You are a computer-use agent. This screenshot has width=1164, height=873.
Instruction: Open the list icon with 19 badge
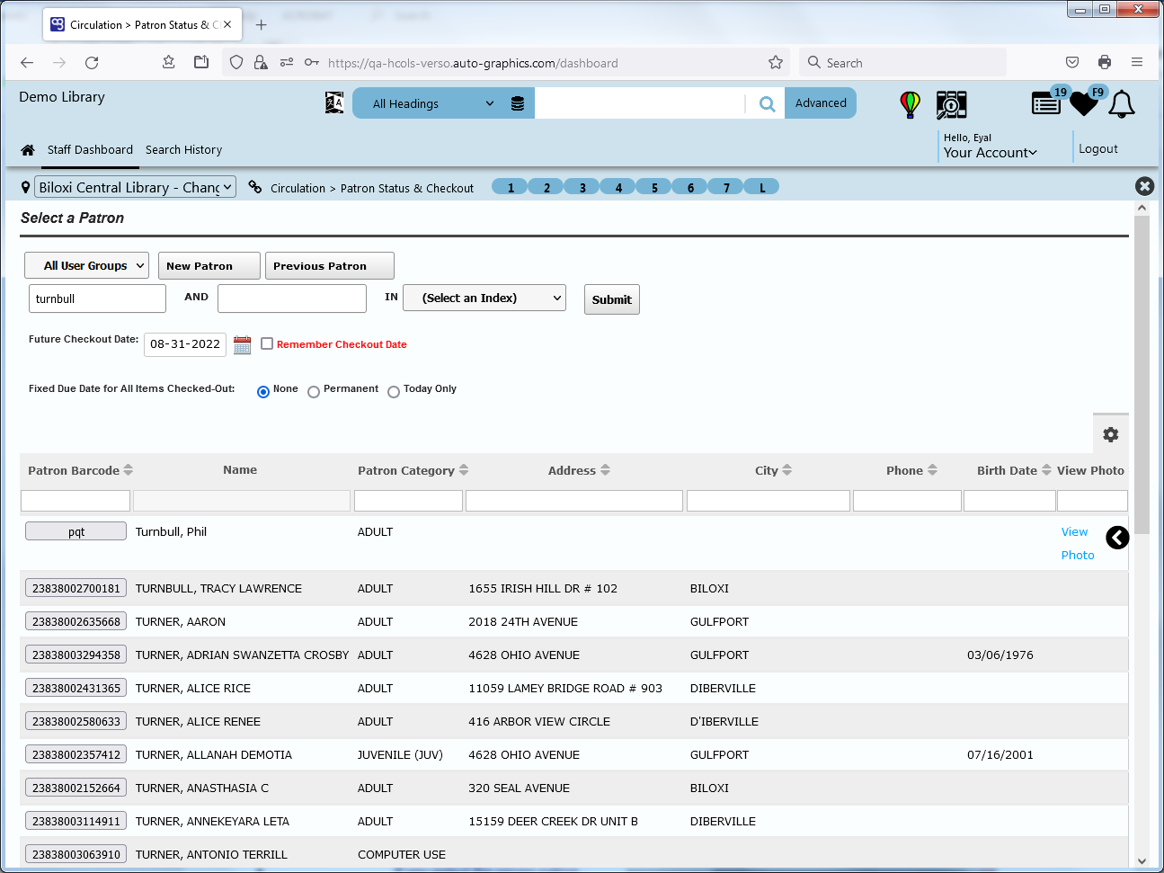coord(1047,103)
